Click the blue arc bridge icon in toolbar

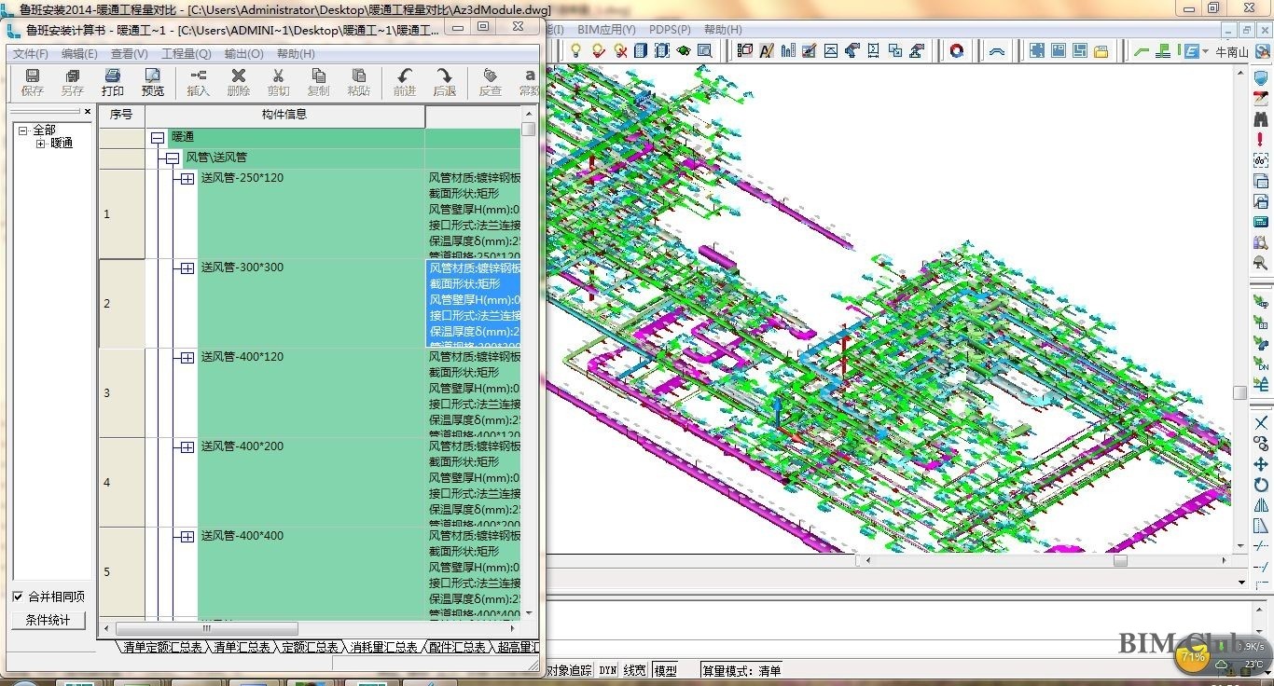[x=997, y=50]
